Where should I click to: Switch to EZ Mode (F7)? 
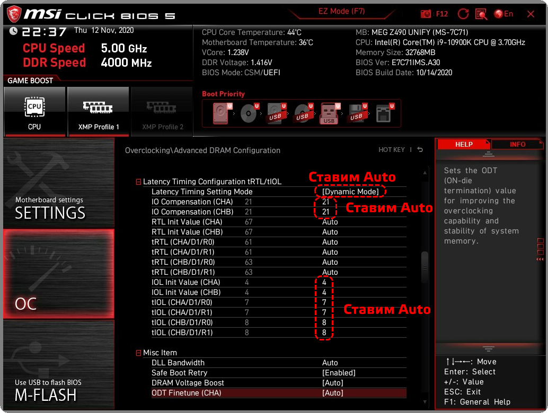click(x=341, y=12)
